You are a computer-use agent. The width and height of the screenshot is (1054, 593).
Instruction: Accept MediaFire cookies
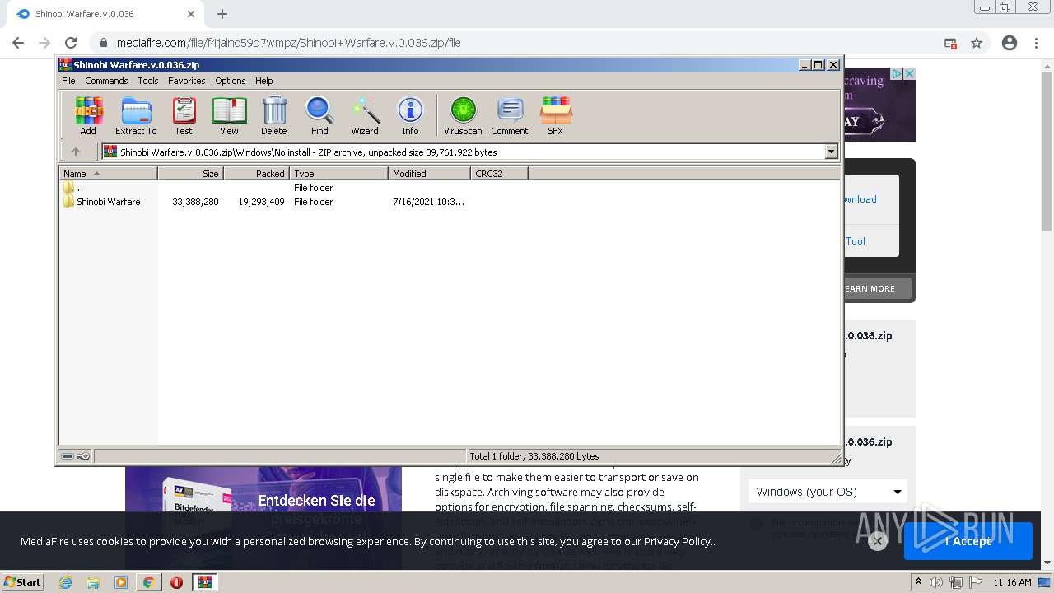[x=968, y=541]
